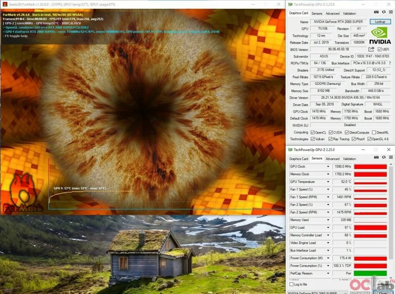Click the FurMark app icon in title bar
This screenshot has height=294, width=395.
[5, 4]
